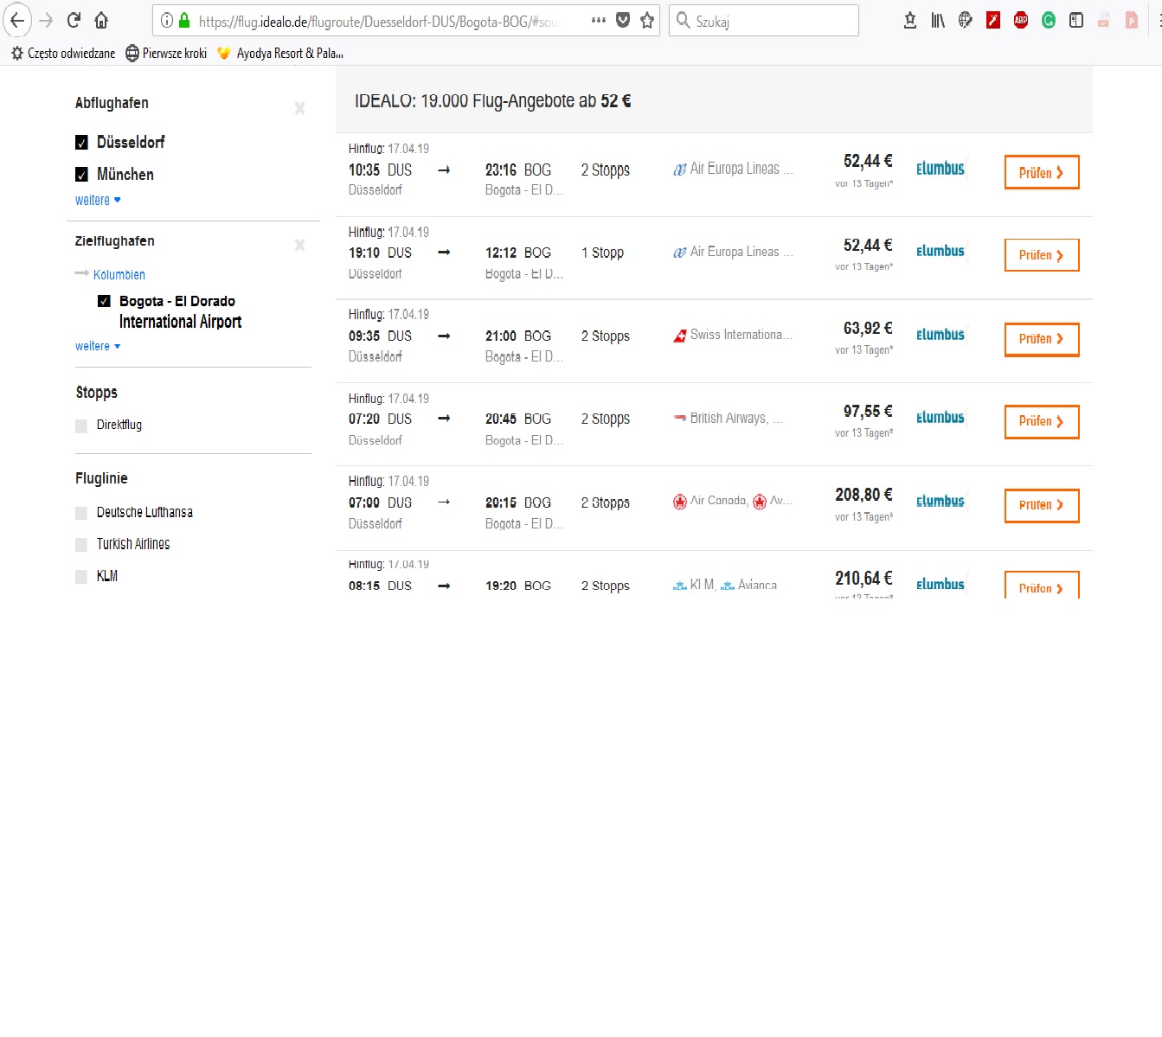The height and width of the screenshot is (1037, 1162).
Task: Save page to Pocket icon
Action: click(623, 21)
